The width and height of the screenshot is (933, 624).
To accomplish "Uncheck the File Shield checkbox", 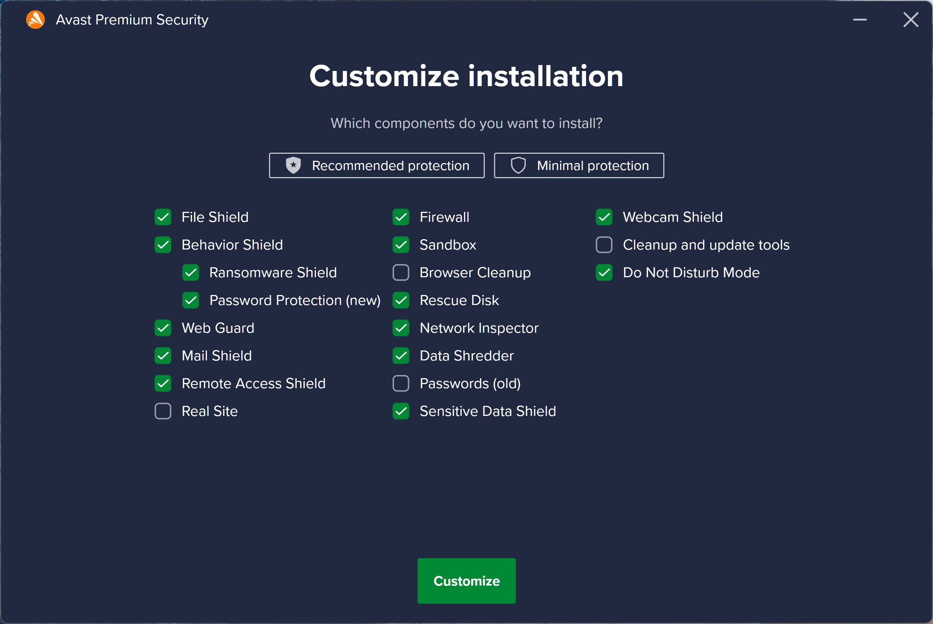I will pos(163,217).
